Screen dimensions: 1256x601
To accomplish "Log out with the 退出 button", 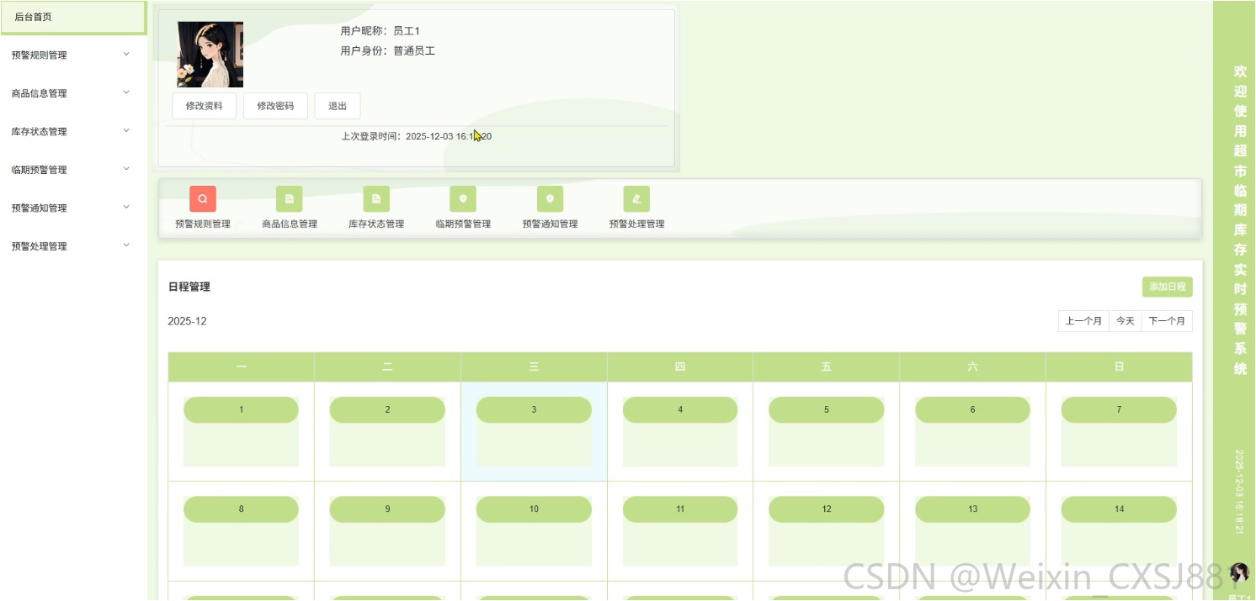I will 338,106.
